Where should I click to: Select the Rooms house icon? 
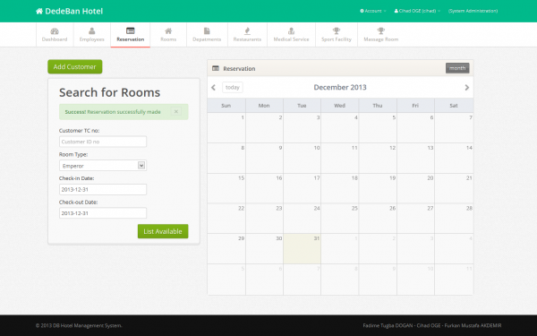click(168, 31)
